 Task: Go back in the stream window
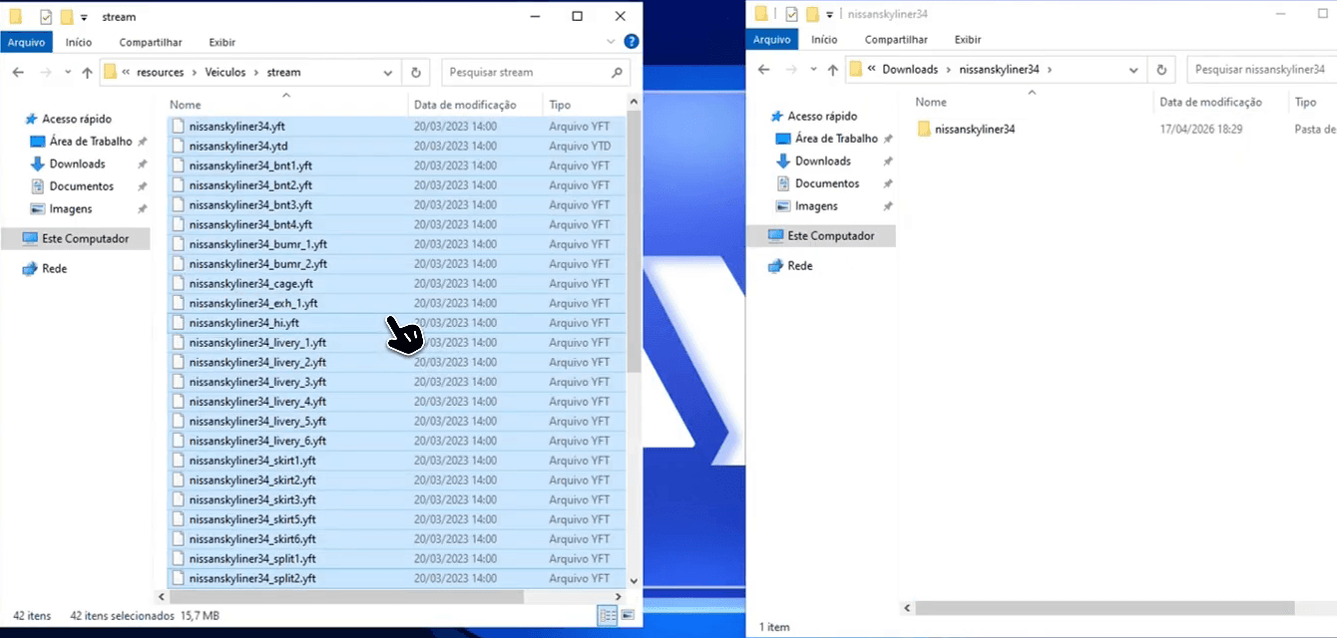coord(18,72)
